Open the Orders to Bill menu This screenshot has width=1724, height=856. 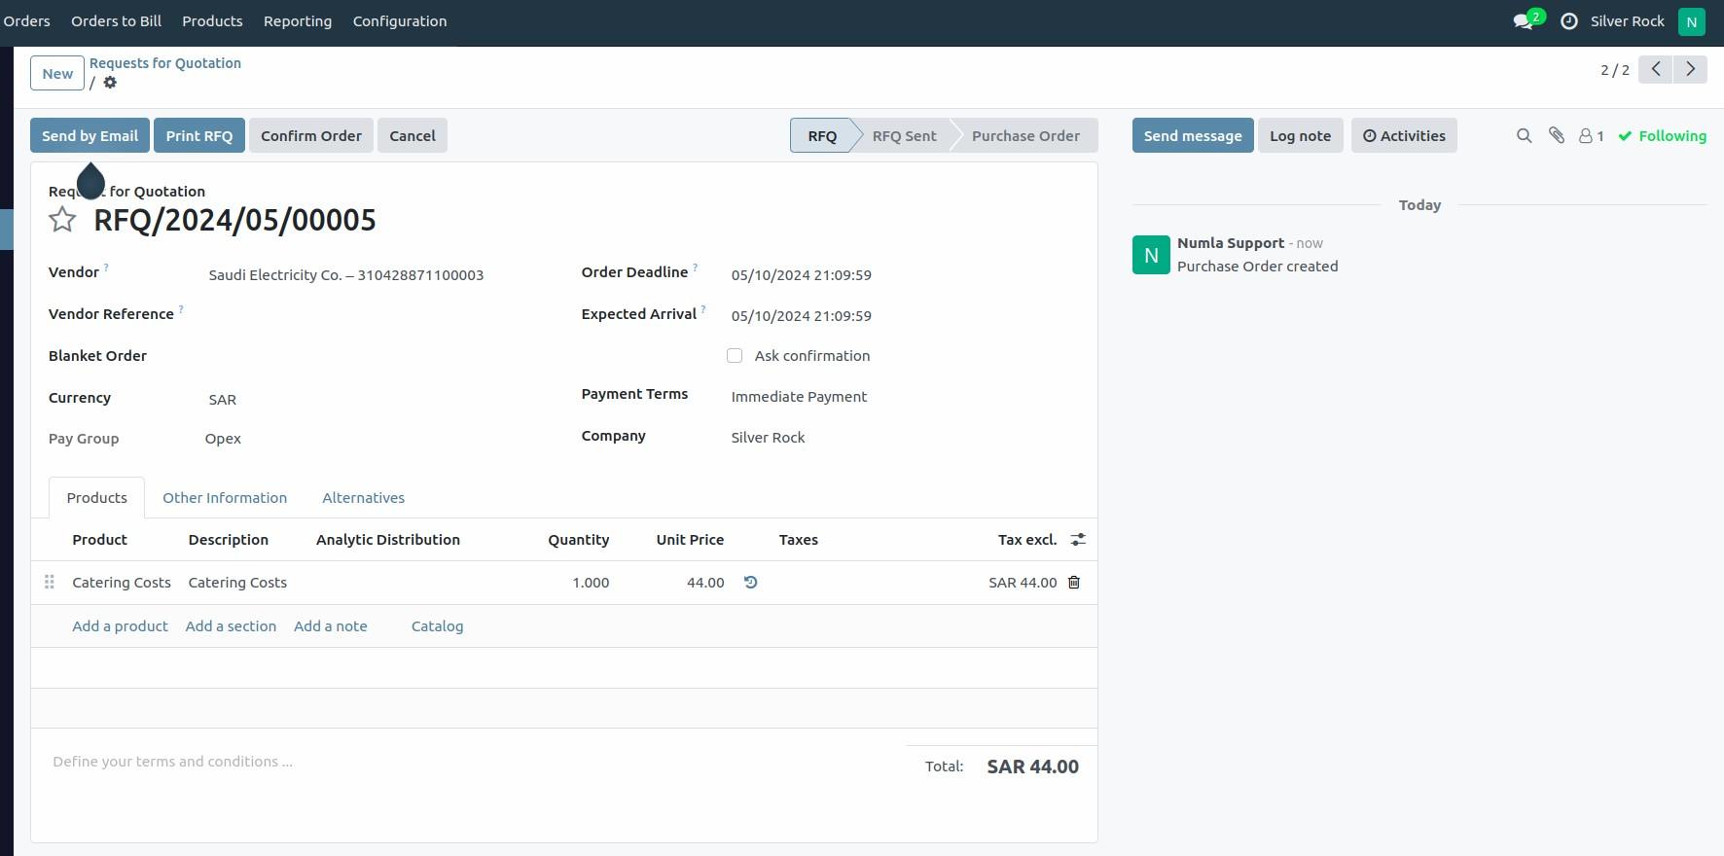pyautogui.click(x=116, y=21)
